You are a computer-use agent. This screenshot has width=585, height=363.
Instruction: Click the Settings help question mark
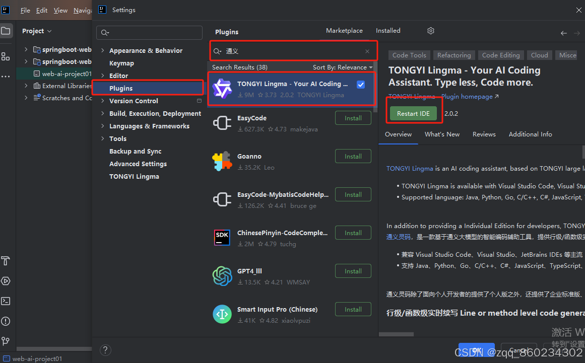click(106, 350)
